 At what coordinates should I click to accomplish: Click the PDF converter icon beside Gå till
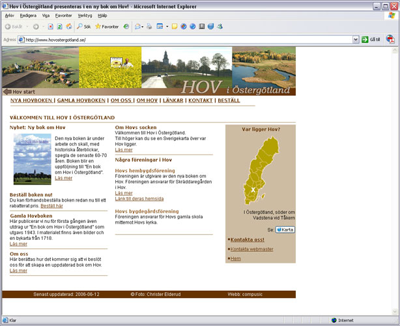pos(390,39)
